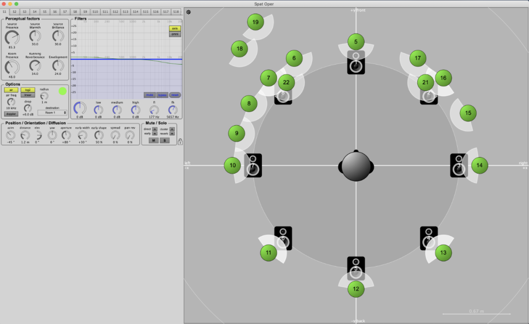Click the listener head at center
This screenshot has width=529, height=324.
[356, 166]
